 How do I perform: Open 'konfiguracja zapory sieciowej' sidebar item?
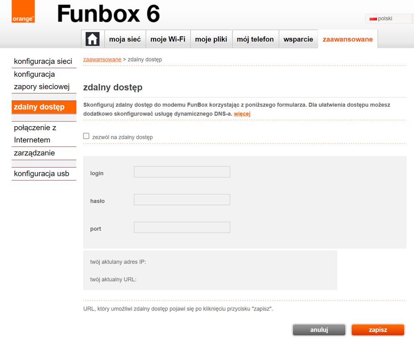coord(41,81)
